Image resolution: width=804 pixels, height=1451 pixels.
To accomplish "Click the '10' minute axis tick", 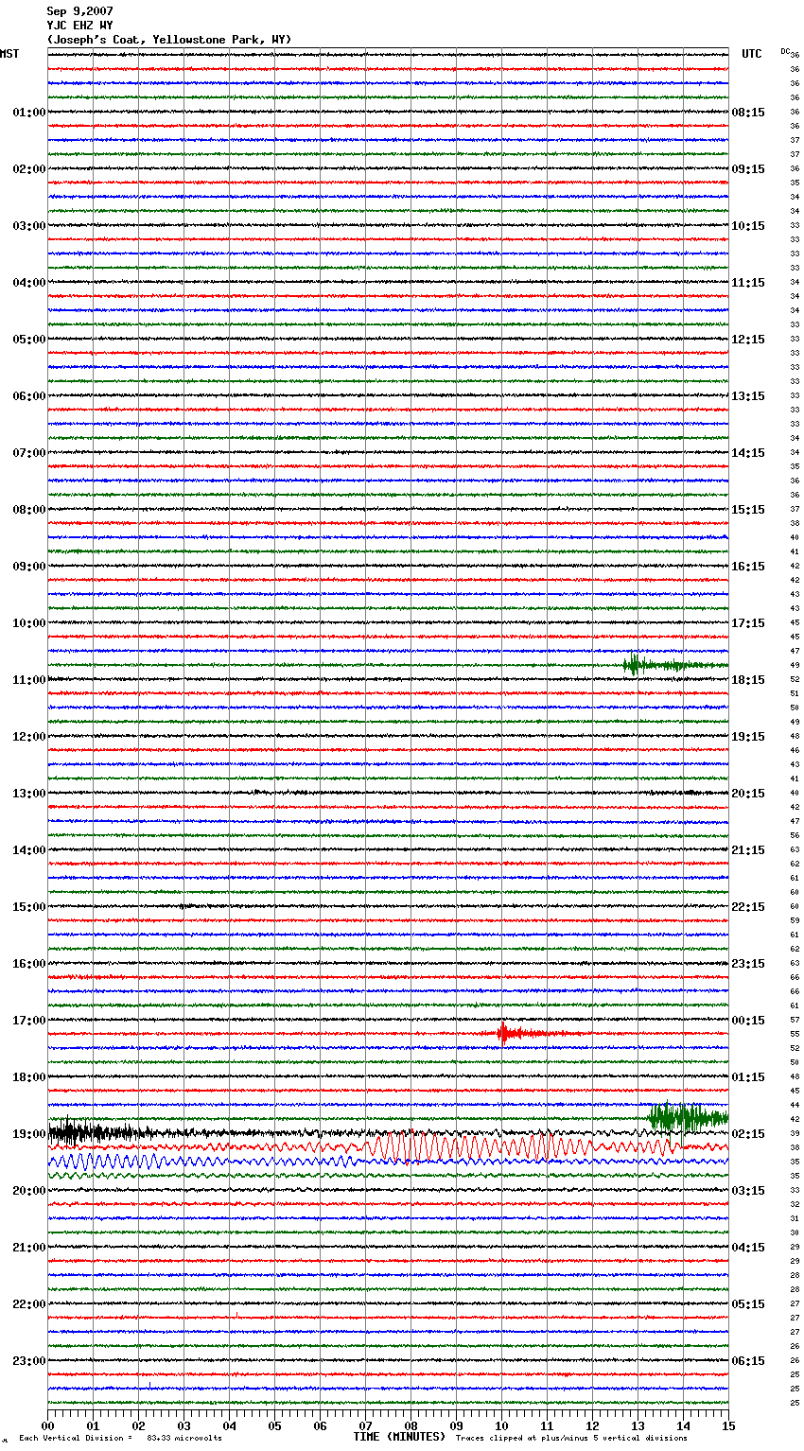I will tap(502, 1425).
